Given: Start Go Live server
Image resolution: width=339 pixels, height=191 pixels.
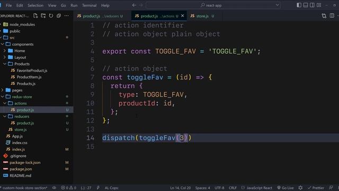Looking at the screenshot, I should click(x=286, y=188).
